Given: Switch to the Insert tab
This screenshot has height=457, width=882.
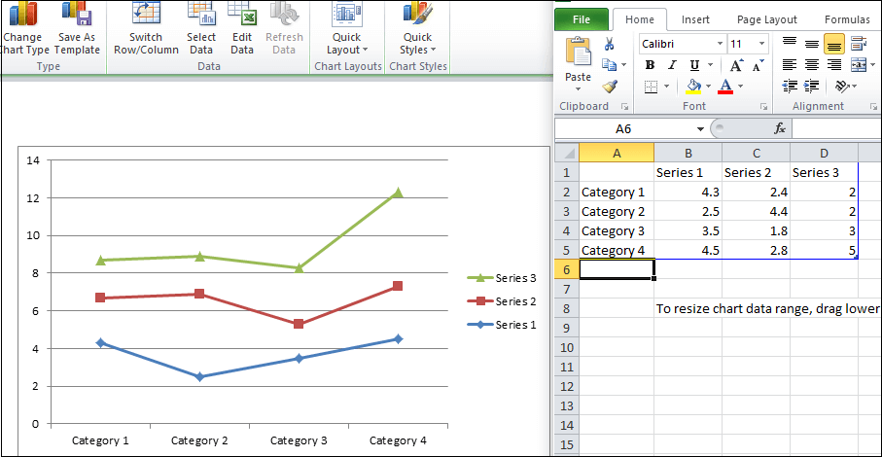Looking at the screenshot, I should tap(695, 19).
